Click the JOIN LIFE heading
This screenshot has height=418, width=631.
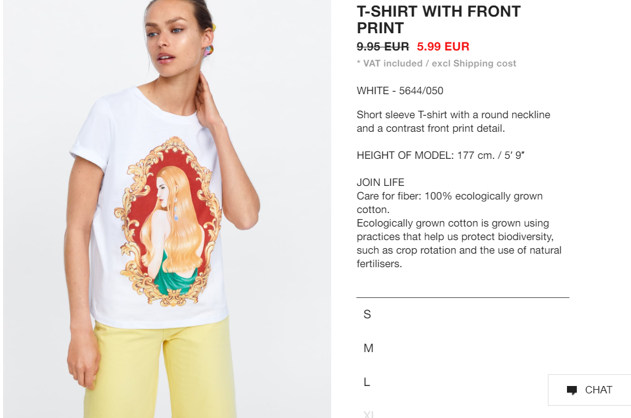[x=380, y=182]
